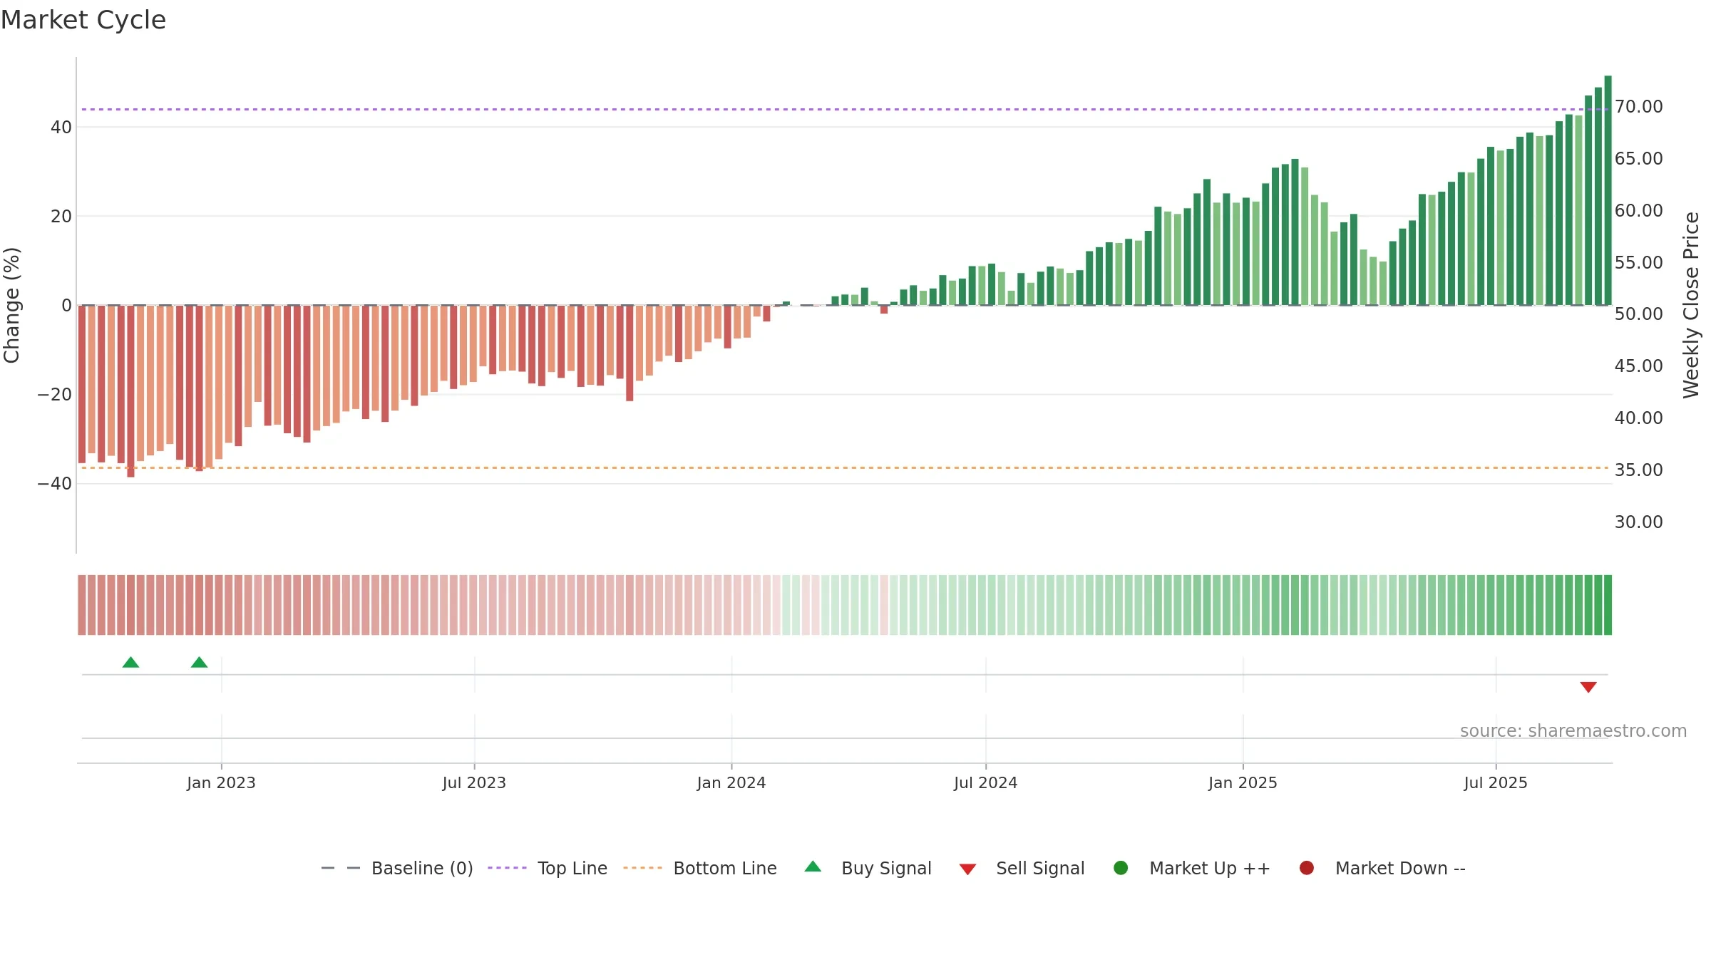
Task: Click the orange dotted bottom line on the chart
Action: point(846,468)
